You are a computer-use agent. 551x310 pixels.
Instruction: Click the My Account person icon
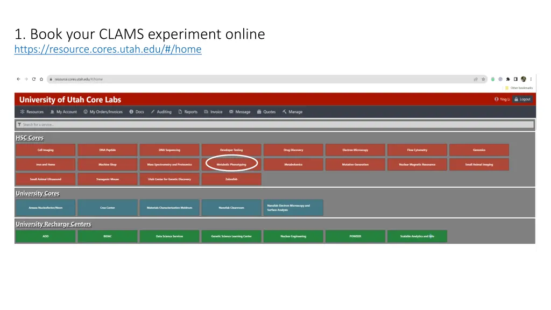coord(52,111)
